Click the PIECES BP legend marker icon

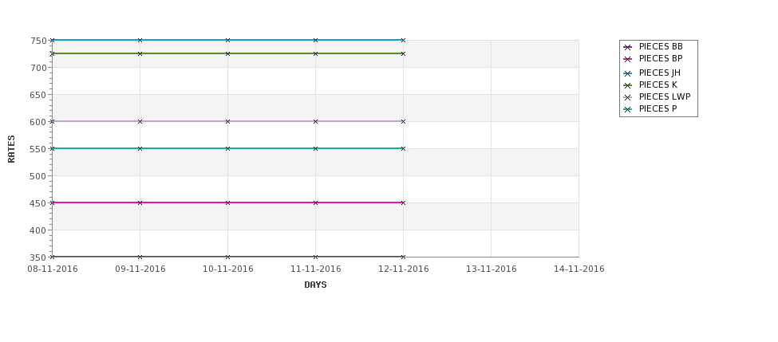coord(628,60)
